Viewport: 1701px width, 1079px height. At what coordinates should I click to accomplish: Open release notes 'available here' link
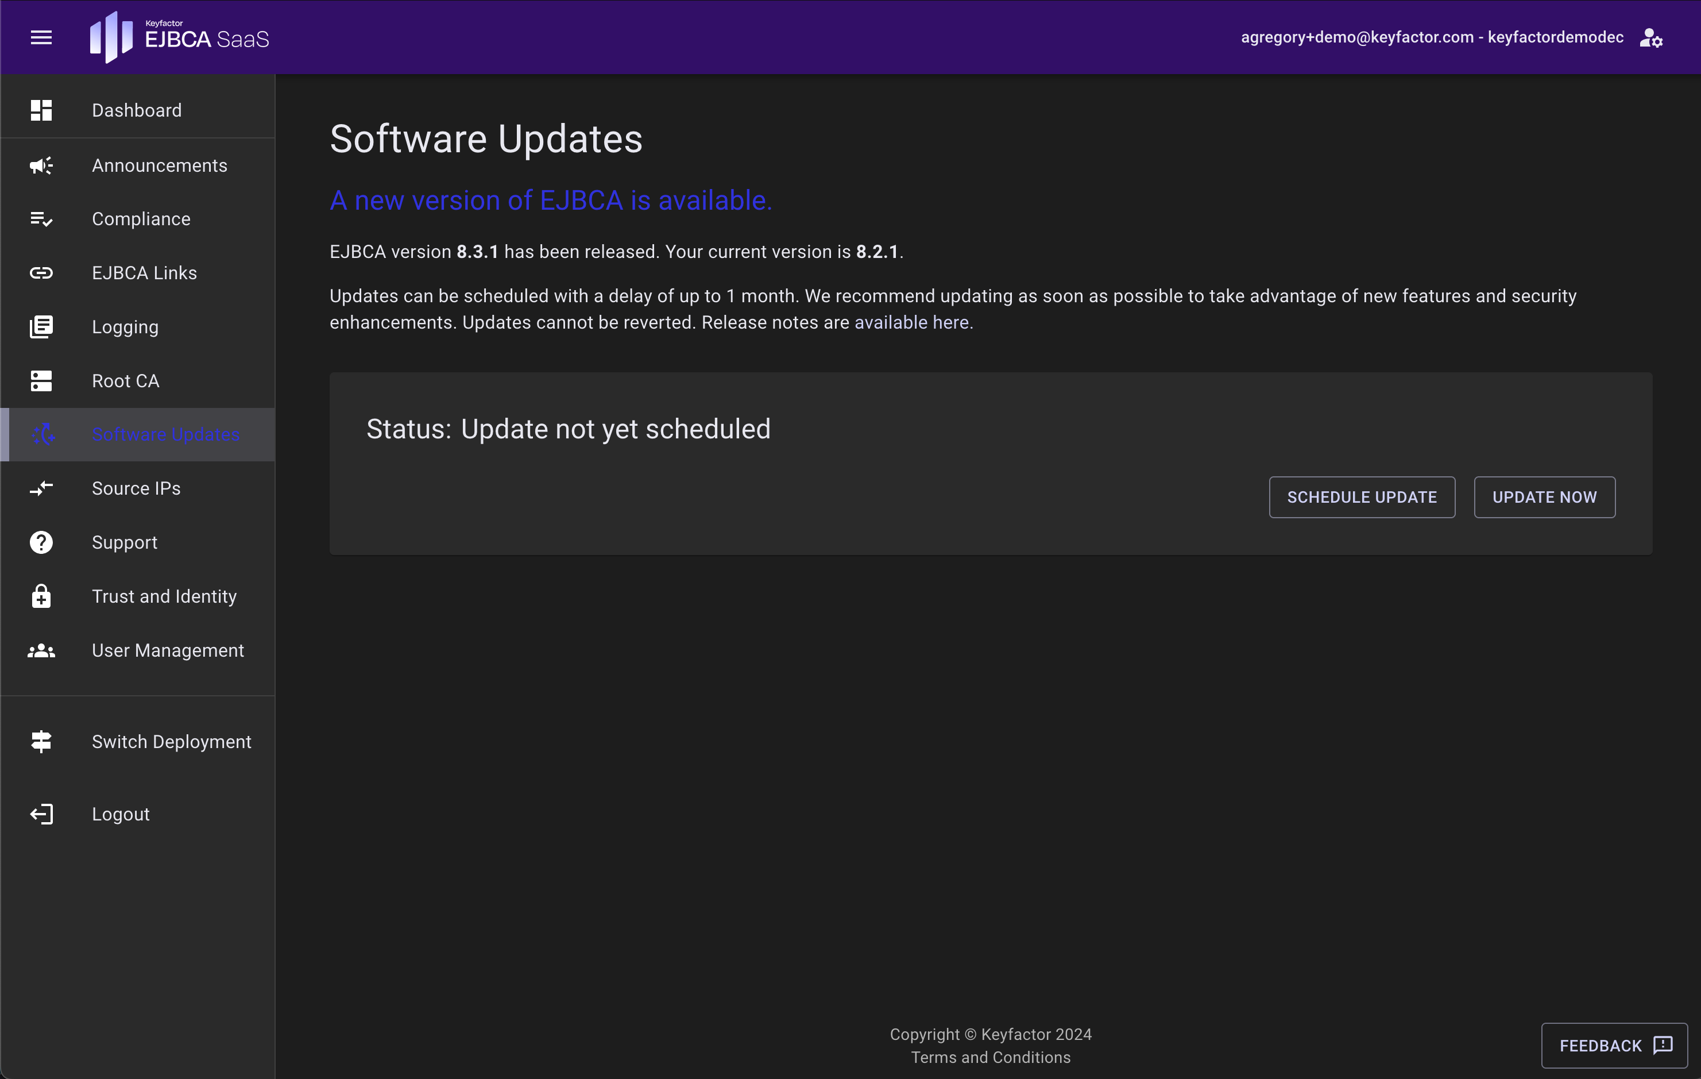(911, 322)
